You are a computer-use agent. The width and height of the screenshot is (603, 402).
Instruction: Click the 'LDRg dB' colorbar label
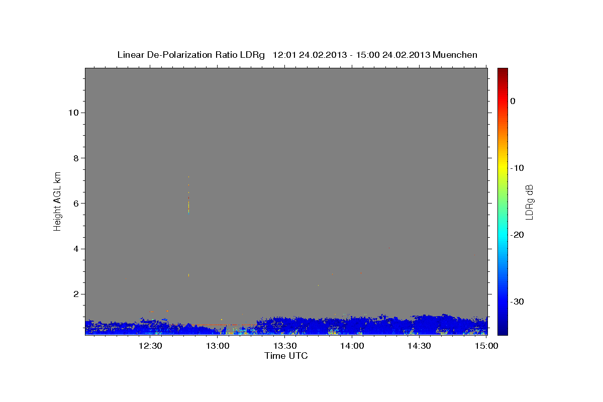click(x=529, y=202)
